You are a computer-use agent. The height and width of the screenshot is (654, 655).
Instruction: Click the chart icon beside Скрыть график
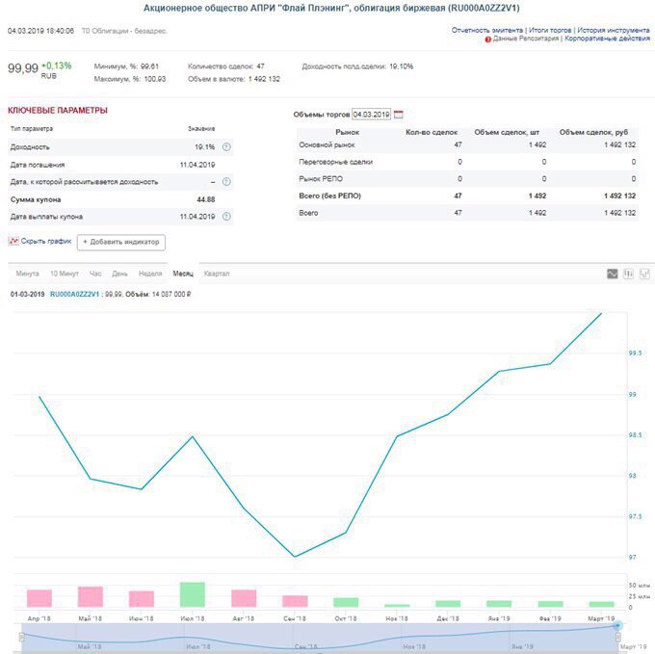(13, 241)
